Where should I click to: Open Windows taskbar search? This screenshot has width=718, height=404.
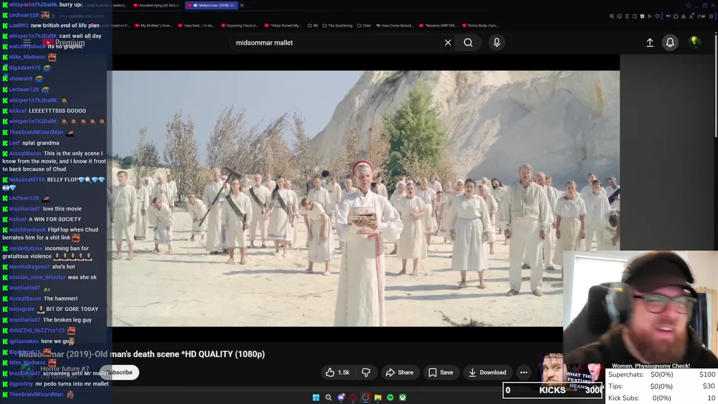[x=328, y=397]
